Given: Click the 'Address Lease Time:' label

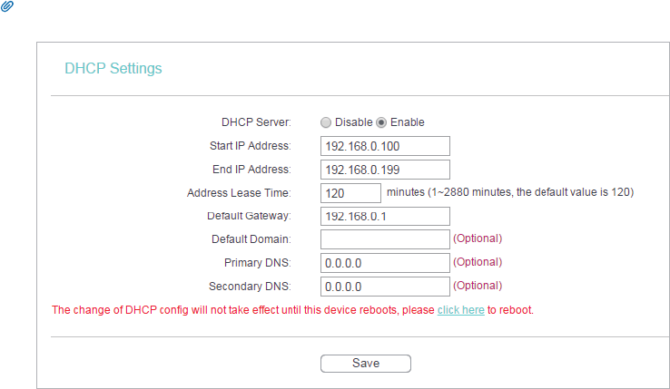Looking at the screenshot, I should click(239, 193).
